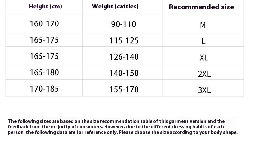
Task: Click the Height (cm) column header
Action: 45,7
